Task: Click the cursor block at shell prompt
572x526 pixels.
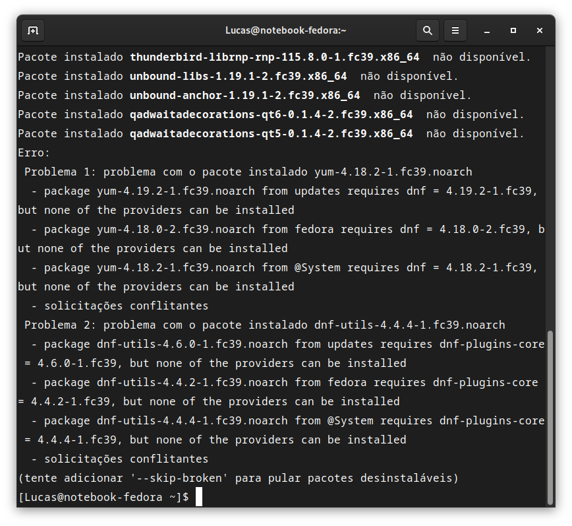Action: tap(199, 497)
